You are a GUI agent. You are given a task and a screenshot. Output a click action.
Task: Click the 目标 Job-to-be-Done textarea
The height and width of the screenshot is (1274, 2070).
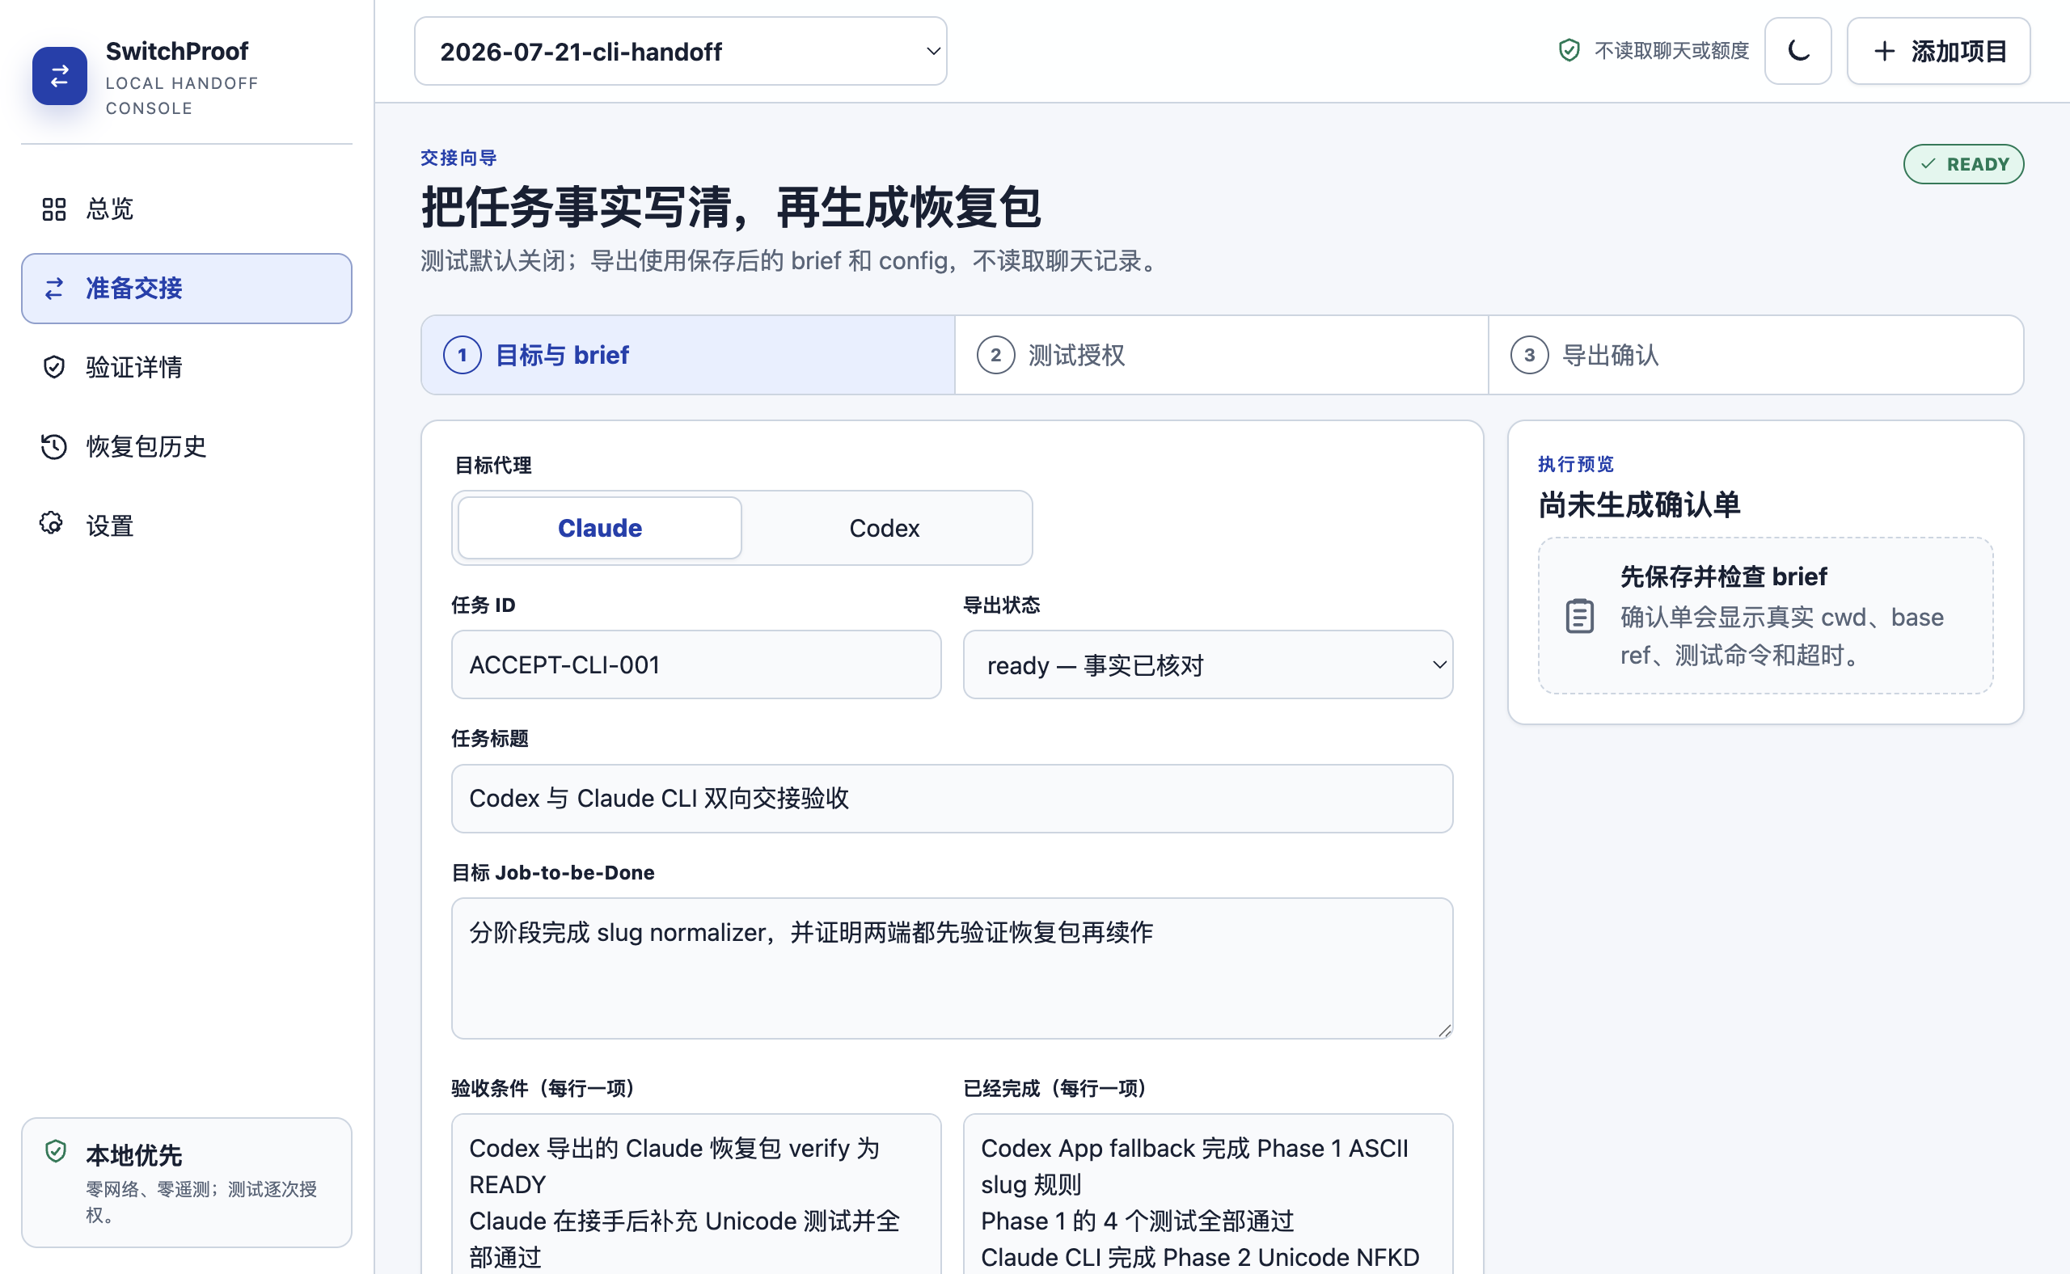953,968
